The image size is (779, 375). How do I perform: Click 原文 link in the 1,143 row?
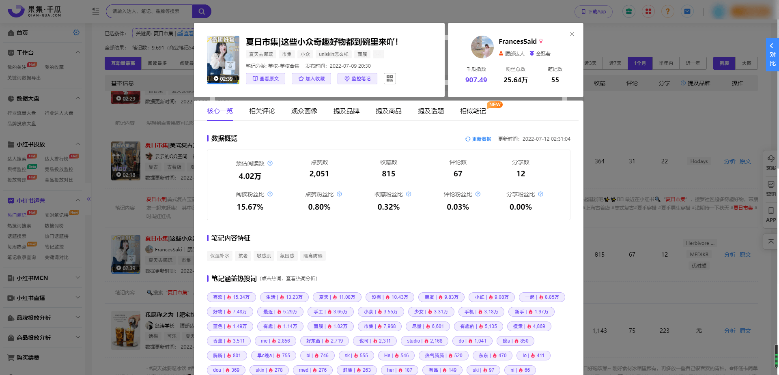click(745, 331)
